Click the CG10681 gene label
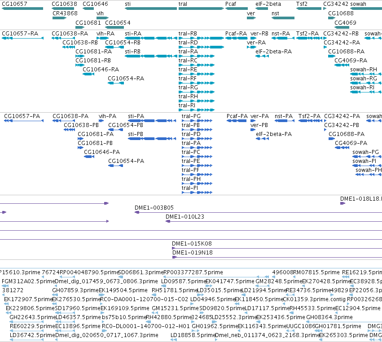Screen dimensions: 382x342 click(x=88, y=22)
